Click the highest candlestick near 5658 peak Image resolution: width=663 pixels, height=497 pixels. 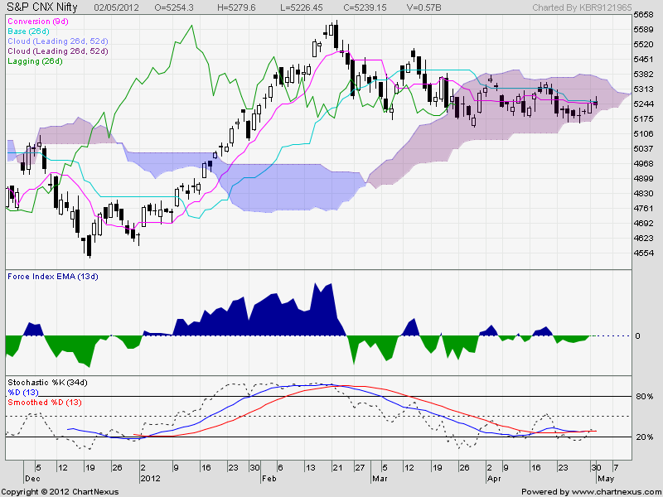pos(336,36)
